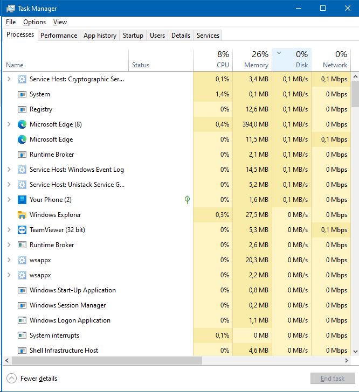Switch to the App history tab
Viewport: 359px width, 392px height.
click(100, 36)
